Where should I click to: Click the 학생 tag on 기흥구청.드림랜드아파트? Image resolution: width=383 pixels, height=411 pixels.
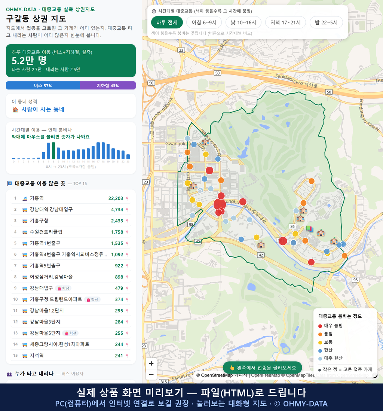tap(92, 299)
